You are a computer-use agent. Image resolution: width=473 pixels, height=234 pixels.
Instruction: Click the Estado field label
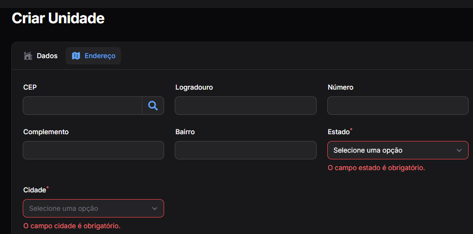tap(338, 132)
